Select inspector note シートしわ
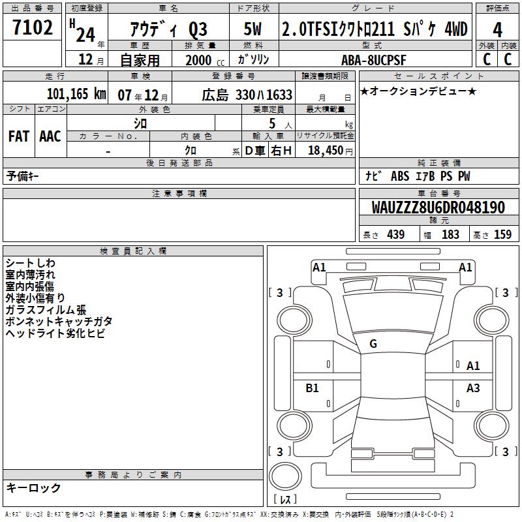Viewport: 522px width, 522px height. pos(30,263)
